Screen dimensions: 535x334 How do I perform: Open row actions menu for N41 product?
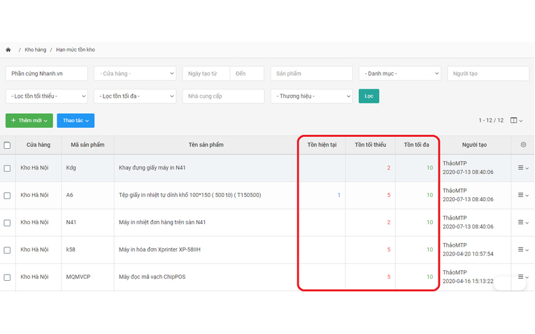click(523, 222)
